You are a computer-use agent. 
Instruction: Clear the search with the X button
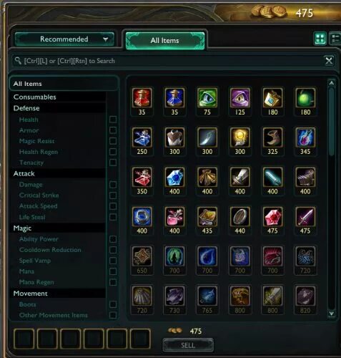(329, 61)
